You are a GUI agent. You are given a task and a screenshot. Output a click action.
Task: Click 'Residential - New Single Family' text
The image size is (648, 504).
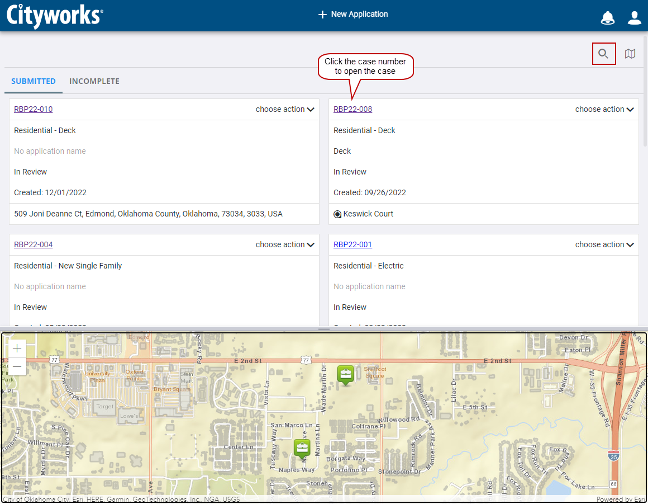pyautogui.click(x=68, y=266)
